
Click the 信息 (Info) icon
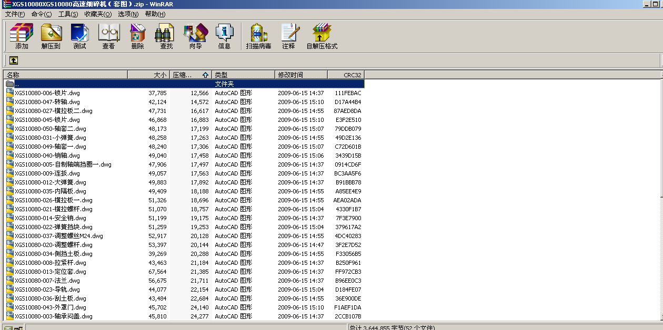(225, 36)
